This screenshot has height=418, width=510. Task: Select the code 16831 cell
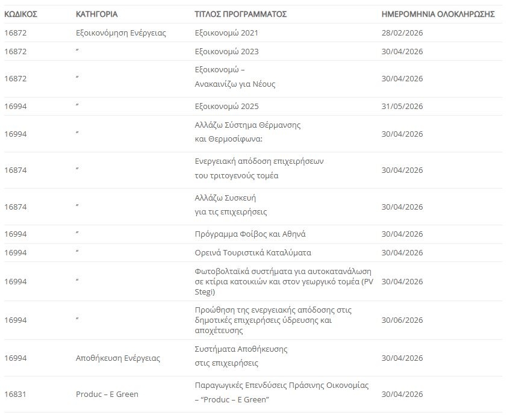[x=15, y=394]
